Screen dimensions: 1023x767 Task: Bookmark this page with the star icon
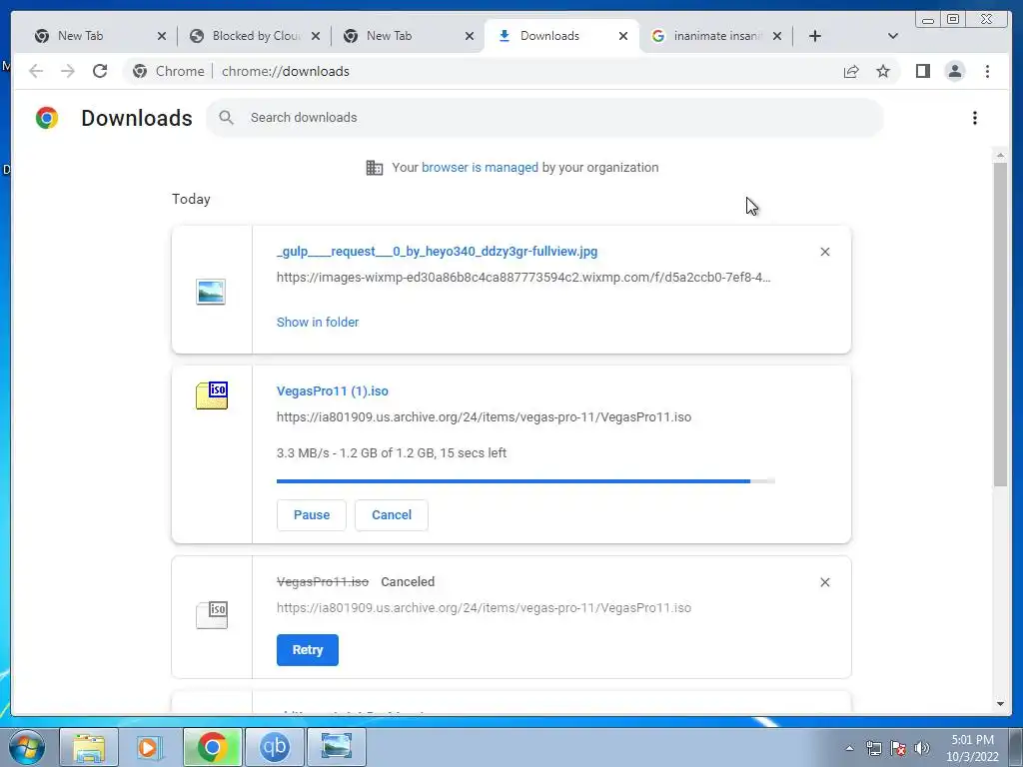[x=883, y=71]
